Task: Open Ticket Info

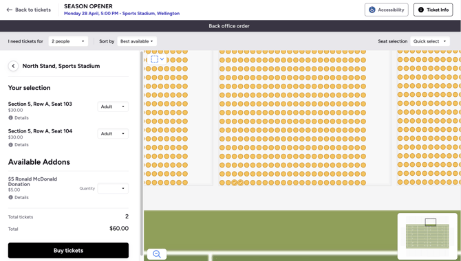Action: [433, 10]
